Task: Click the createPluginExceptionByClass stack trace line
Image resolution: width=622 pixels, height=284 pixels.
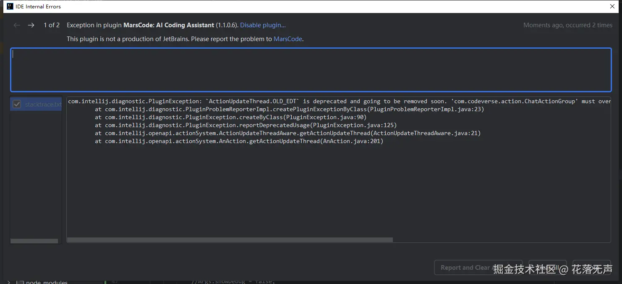Action: (290, 109)
